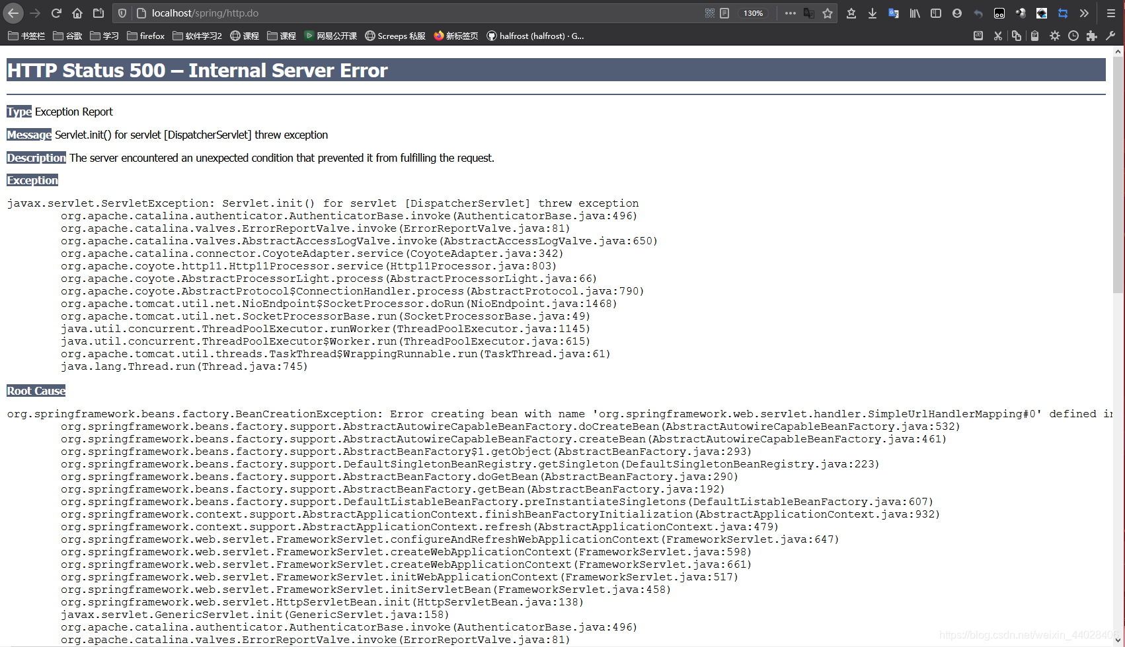1125x647 pixels.
Task: Open the library view
Action: 915,13
